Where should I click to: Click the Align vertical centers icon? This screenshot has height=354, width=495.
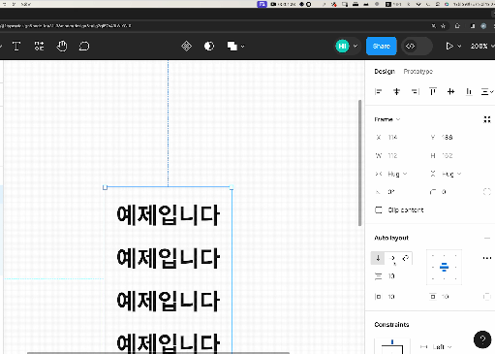click(450, 92)
